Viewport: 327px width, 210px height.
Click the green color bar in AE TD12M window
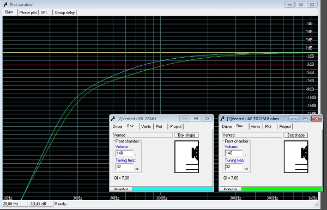[x=282, y=189]
